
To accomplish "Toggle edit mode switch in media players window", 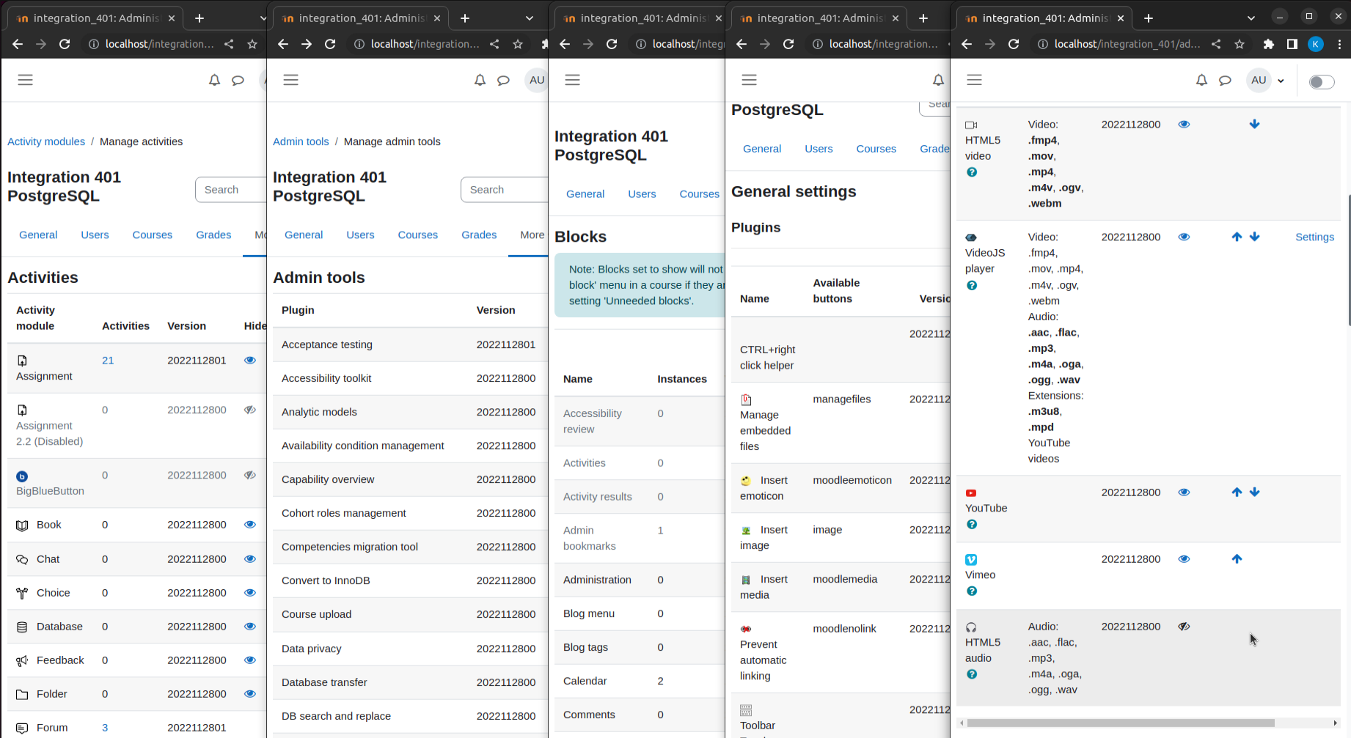I will click(x=1322, y=81).
